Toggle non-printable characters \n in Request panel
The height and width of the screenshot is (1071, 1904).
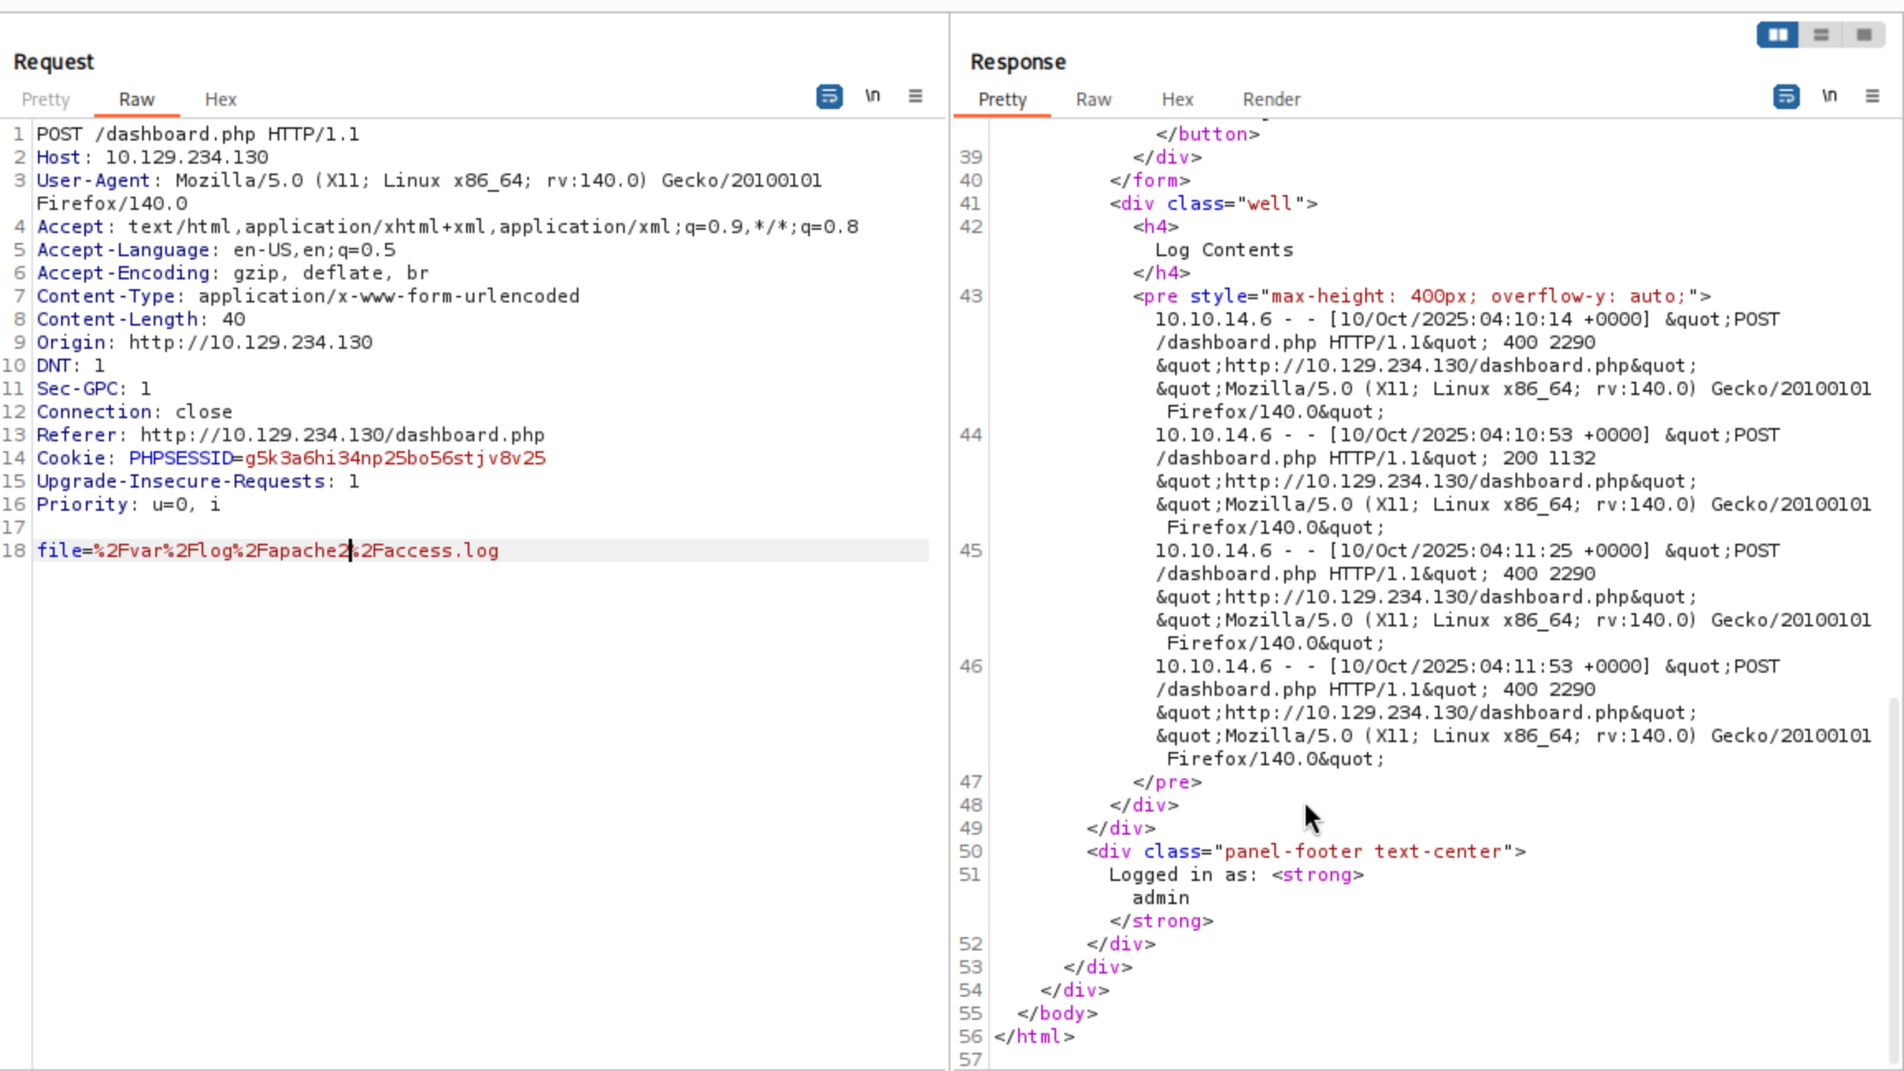click(873, 96)
